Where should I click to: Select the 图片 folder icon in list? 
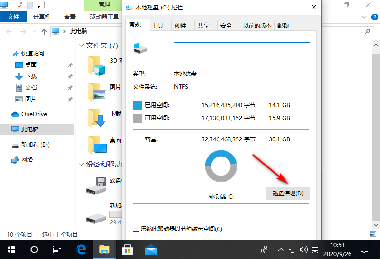tap(97, 92)
